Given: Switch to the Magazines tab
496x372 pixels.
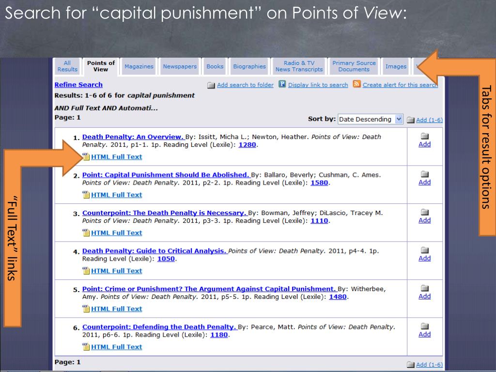Looking at the screenshot, I should [139, 66].
